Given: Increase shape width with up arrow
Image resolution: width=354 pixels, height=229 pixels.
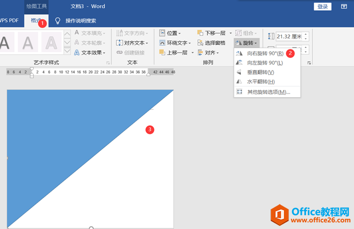Looking at the screenshot, I should [306, 48].
